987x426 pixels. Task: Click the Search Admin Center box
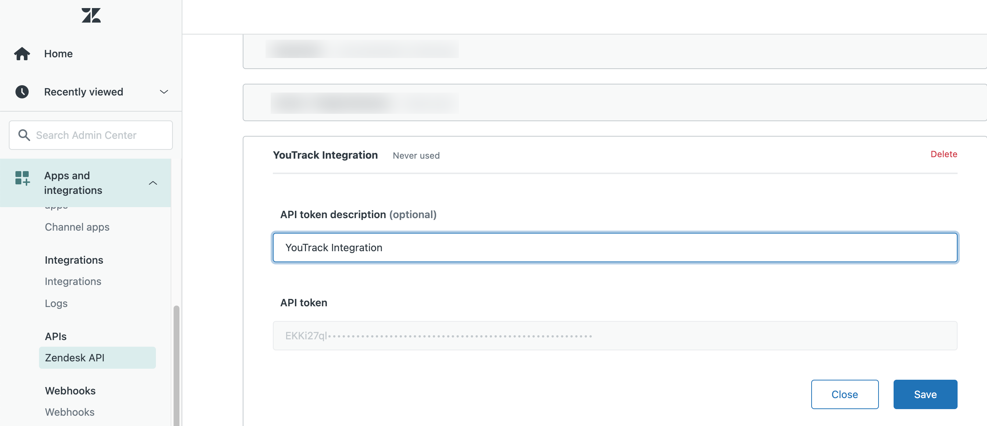(91, 135)
